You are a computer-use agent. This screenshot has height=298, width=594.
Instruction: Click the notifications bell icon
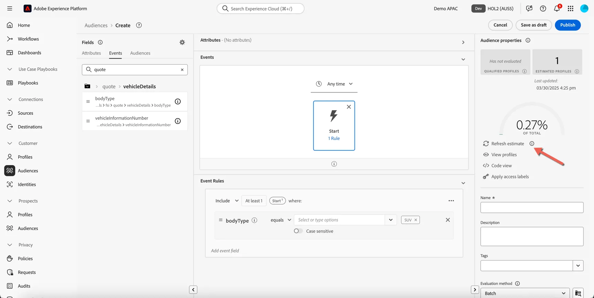[x=557, y=9]
